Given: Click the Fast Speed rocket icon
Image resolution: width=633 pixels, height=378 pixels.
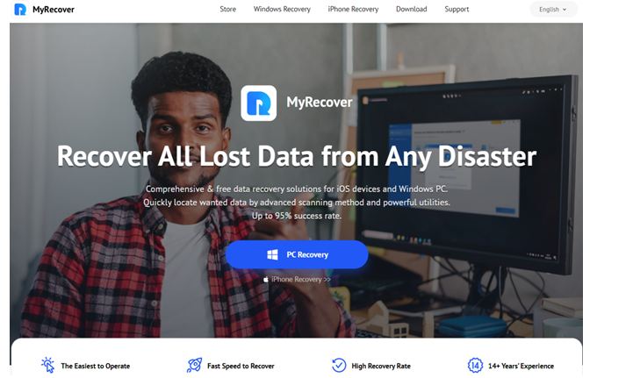Looking at the screenshot, I should coord(194,365).
